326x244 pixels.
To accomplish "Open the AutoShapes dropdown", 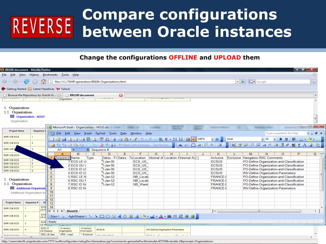I will [x=77, y=216].
